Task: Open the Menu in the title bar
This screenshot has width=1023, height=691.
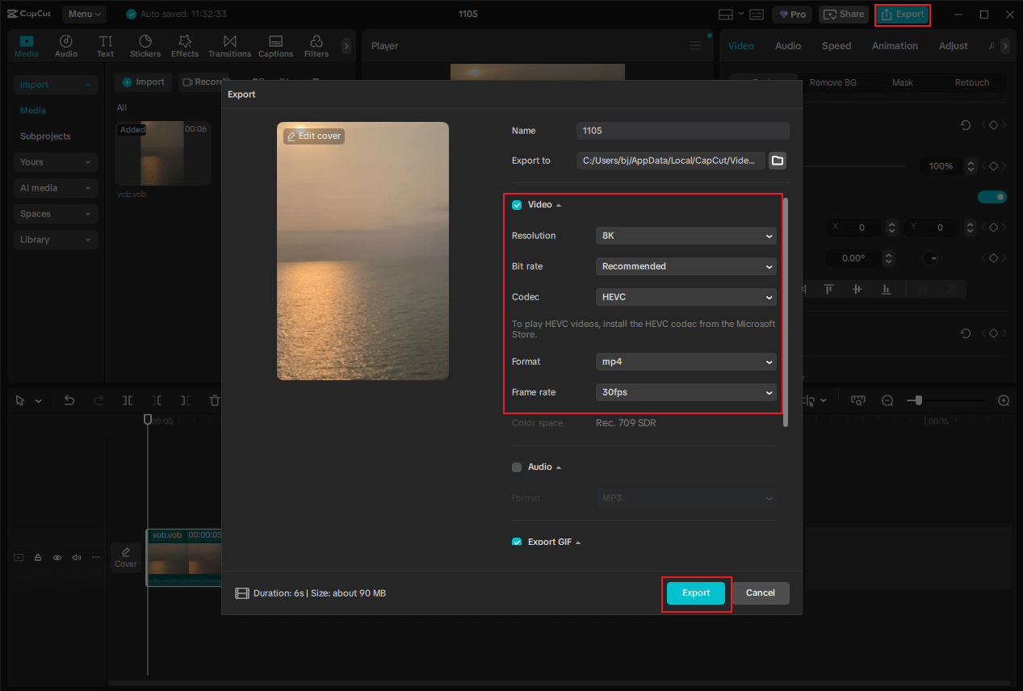Action: [84, 14]
